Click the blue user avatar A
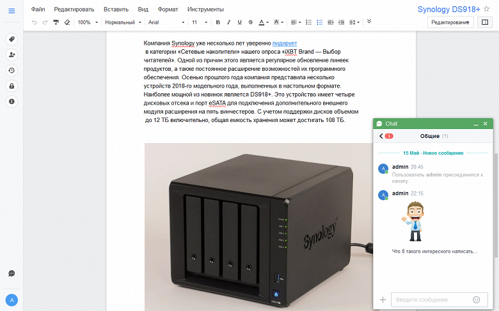This screenshot has height=311, width=499. (x=12, y=300)
